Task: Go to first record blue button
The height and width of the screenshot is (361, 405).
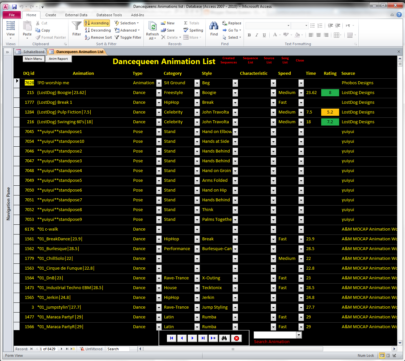Action: coord(171,338)
